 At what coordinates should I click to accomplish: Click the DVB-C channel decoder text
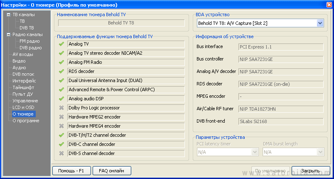[92, 144]
